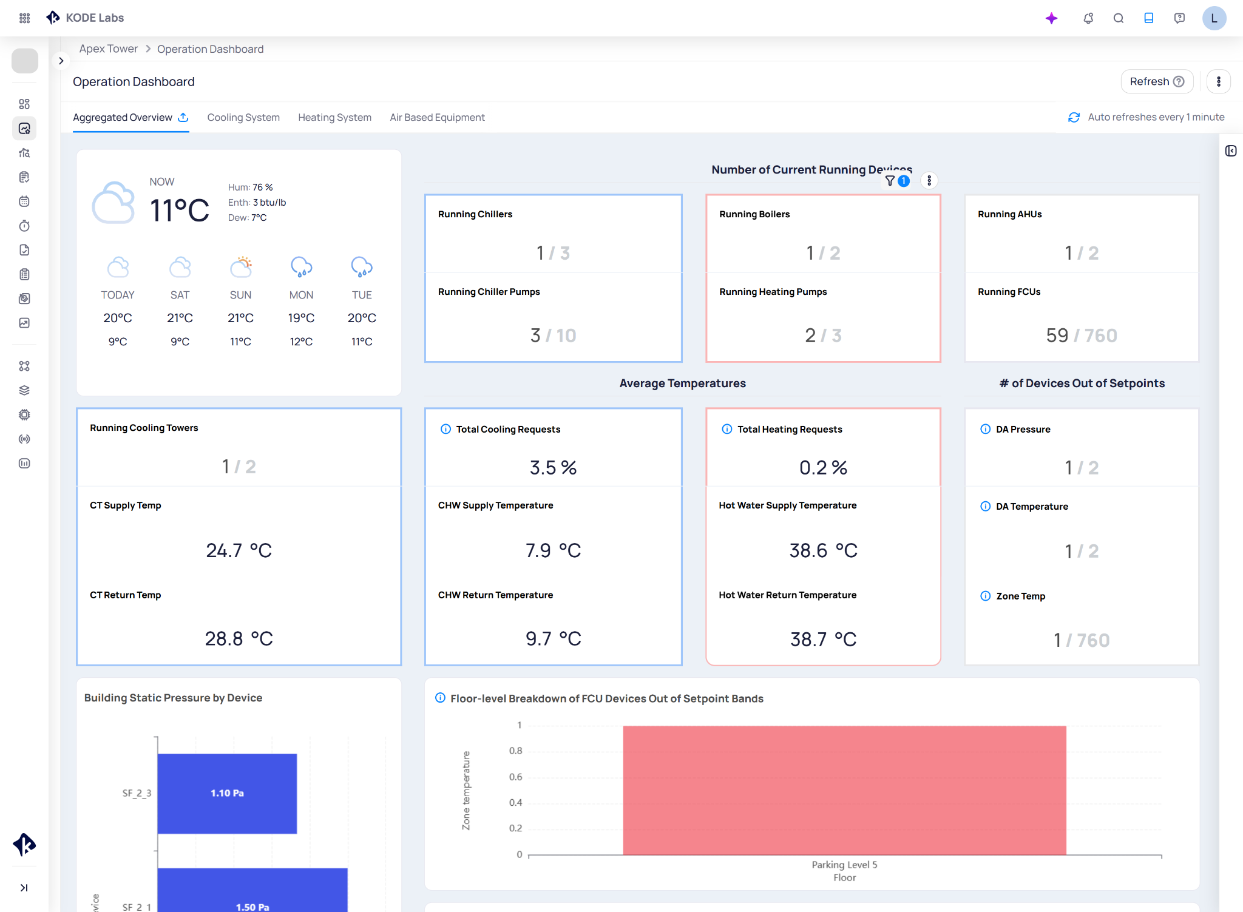
Task: Open the user avatar profile circle
Action: [x=1214, y=18]
